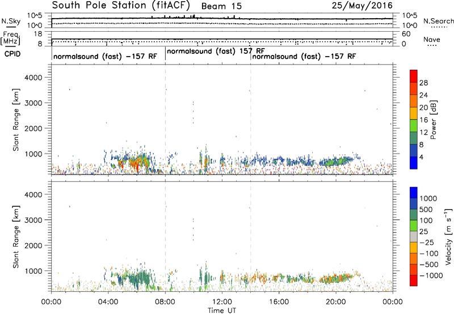This screenshot has height=314, width=454.
Task: Click '2000' tick on the velocity panel
Action: click(x=33, y=245)
